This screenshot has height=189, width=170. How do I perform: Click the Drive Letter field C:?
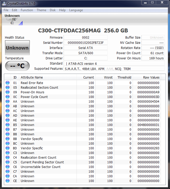[86, 58]
